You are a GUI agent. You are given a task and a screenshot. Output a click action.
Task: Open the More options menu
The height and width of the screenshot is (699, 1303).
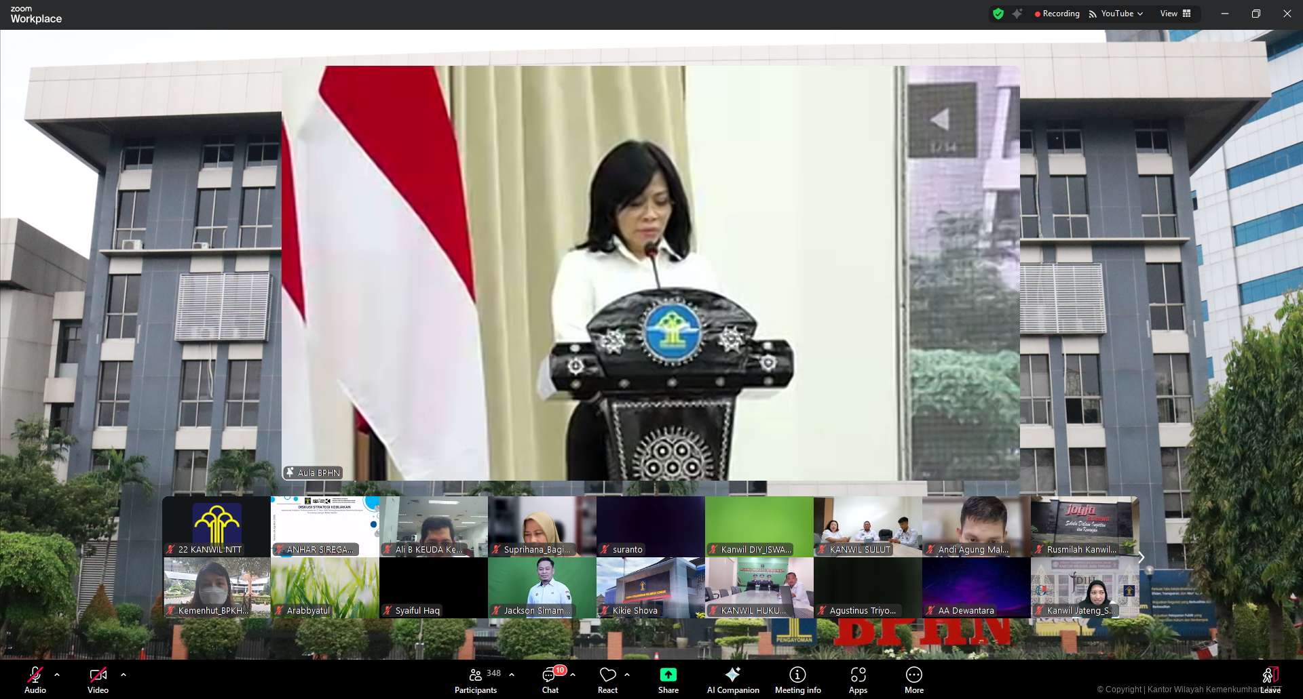(913, 680)
